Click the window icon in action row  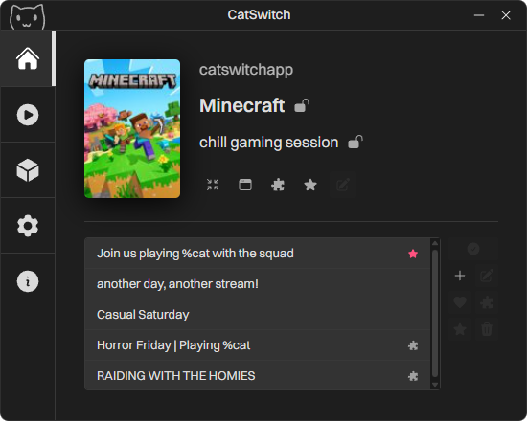[x=245, y=185]
